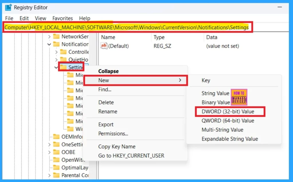
Task: Open the View menu
Action: (40, 18)
